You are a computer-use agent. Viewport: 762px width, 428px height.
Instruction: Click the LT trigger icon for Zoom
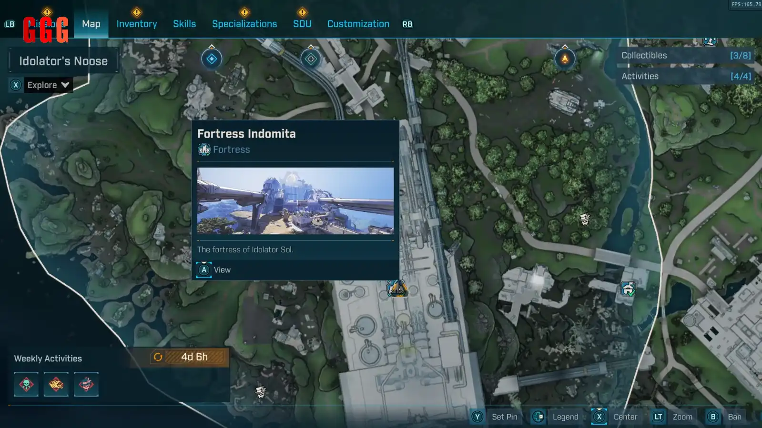(x=658, y=417)
